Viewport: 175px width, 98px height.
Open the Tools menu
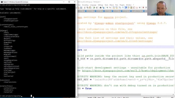click(x=106, y=5)
